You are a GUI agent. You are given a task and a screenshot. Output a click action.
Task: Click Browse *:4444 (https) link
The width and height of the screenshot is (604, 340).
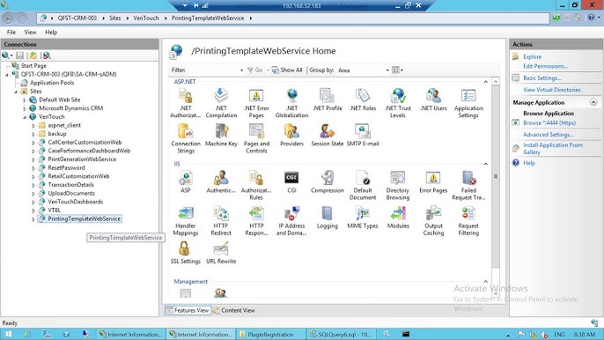[549, 123]
